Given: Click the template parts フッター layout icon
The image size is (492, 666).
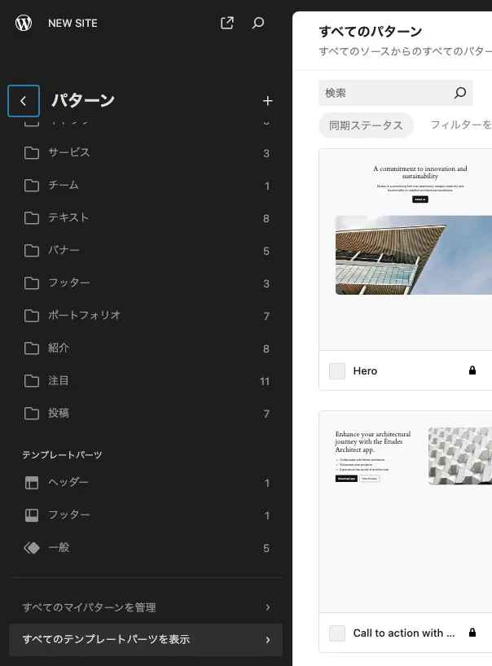Looking at the screenshot, I should (x=32, y=515).
